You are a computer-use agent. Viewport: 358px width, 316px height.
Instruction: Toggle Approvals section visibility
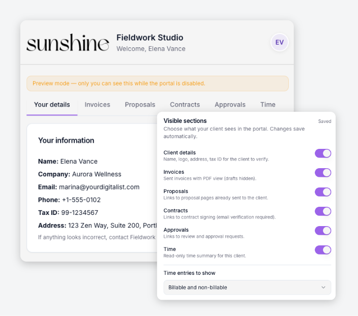click(x=323, y=231)
